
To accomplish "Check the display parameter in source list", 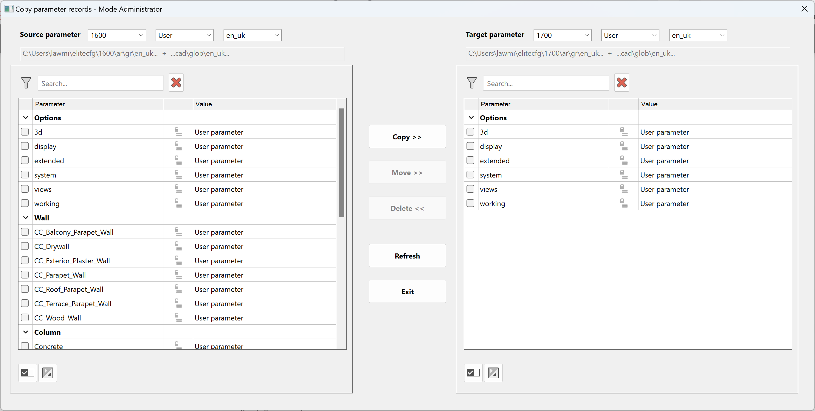I will 25,146.
